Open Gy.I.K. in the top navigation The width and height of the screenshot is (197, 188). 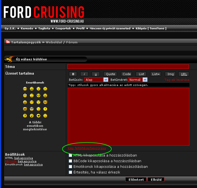[10, 29]
